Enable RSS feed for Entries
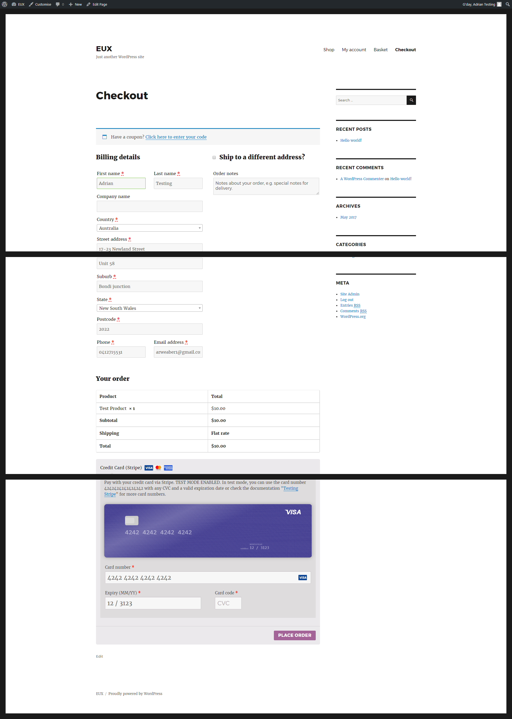The height and width of the screenshot is (719, 512). [x=350, y=305]
